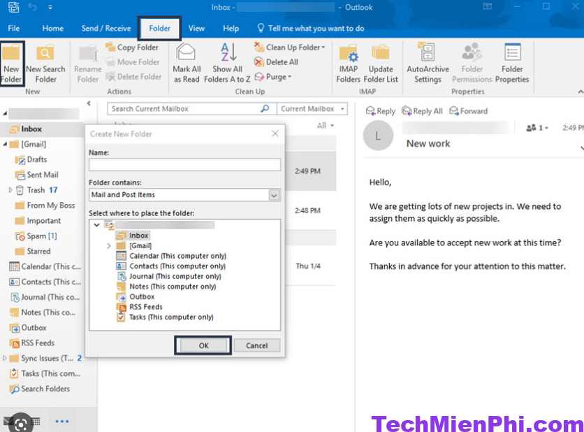
Task: Click Reply All on the New work email
Action: click(422, 110)
